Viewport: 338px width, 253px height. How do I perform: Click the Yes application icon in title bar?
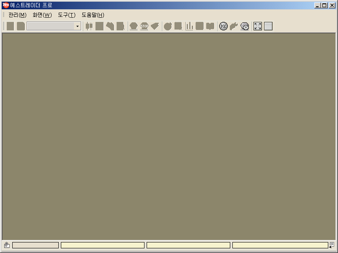[x=5, y=5]
